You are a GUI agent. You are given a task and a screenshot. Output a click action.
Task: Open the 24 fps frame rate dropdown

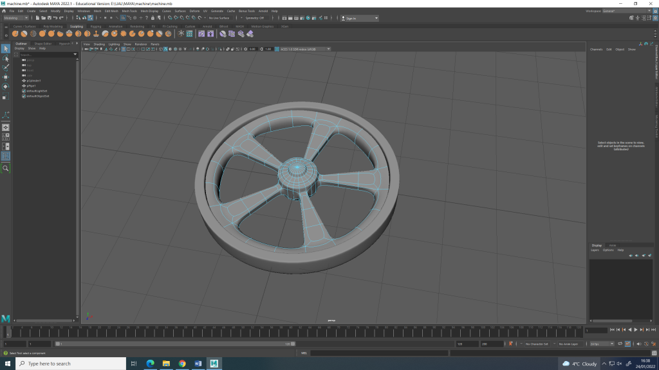click(x=602, y=344)
